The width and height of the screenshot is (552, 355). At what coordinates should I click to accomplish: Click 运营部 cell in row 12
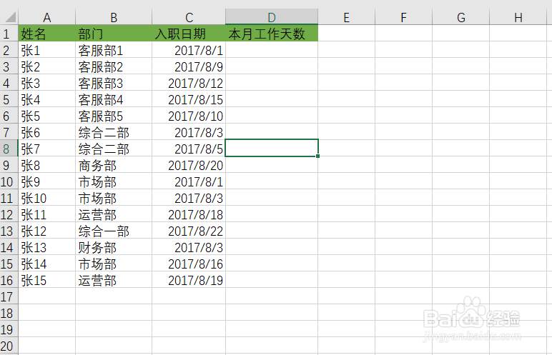[114, 214]
